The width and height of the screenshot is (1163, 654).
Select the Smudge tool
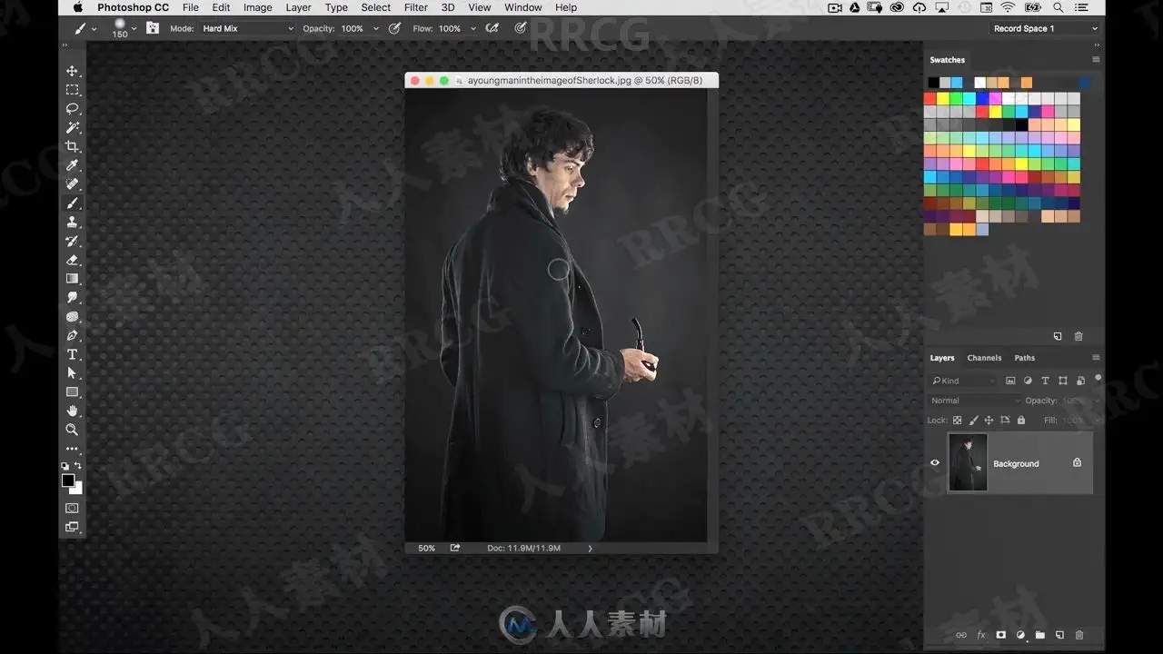[73, 298]
